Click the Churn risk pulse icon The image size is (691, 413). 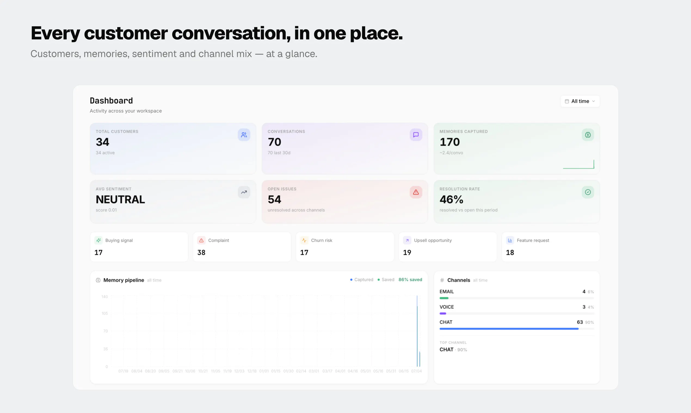(304, 240)
